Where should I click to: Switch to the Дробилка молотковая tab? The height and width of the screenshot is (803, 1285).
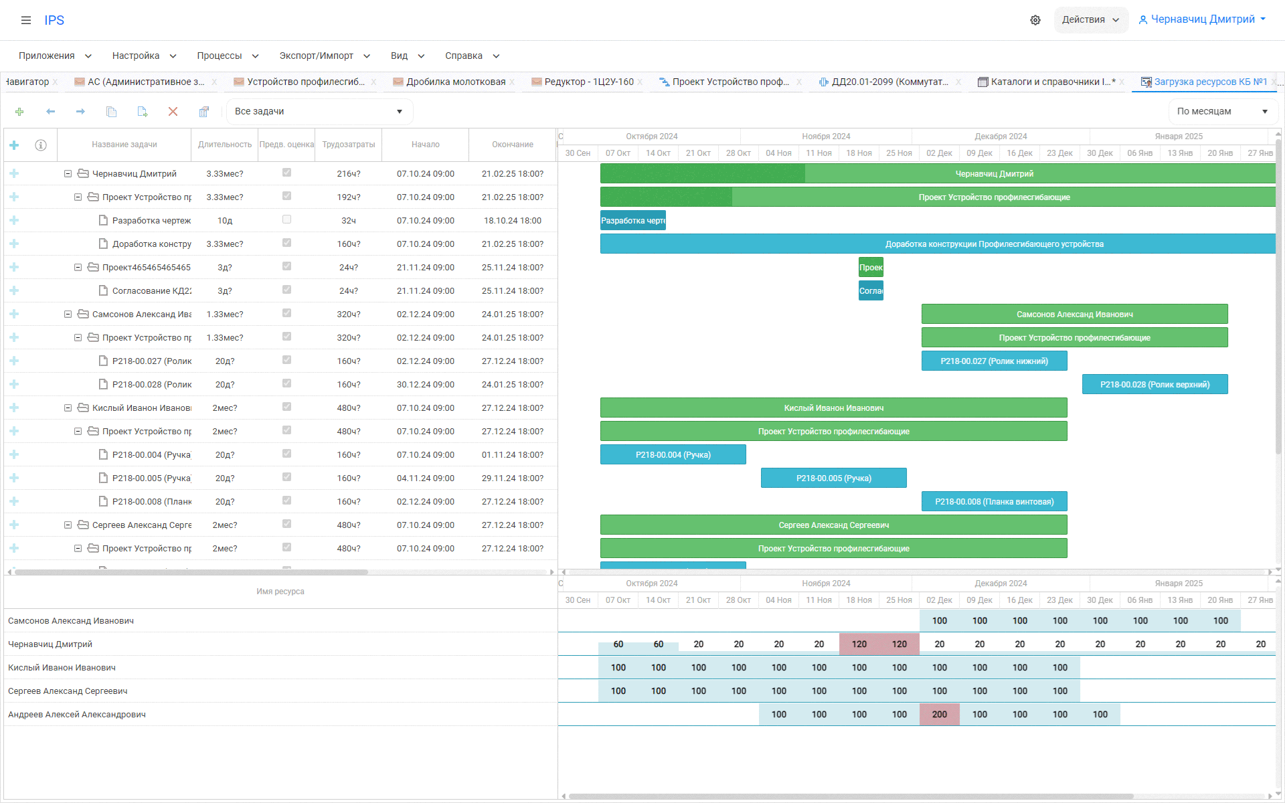tap(455, 82)
